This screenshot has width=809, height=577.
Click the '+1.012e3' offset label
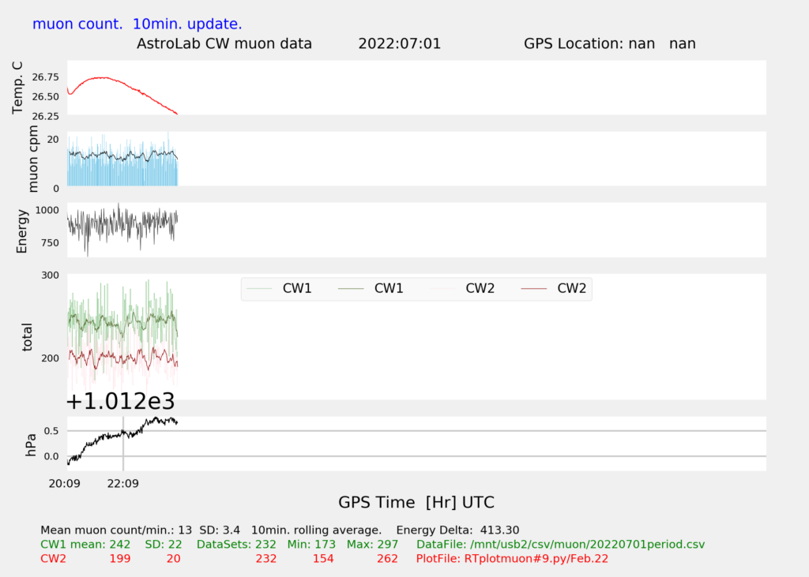pos(121,401)
